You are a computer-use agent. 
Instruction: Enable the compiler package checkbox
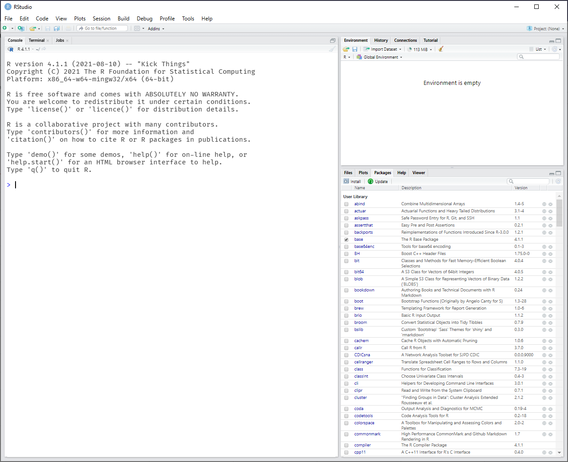(x=346, y=445)
